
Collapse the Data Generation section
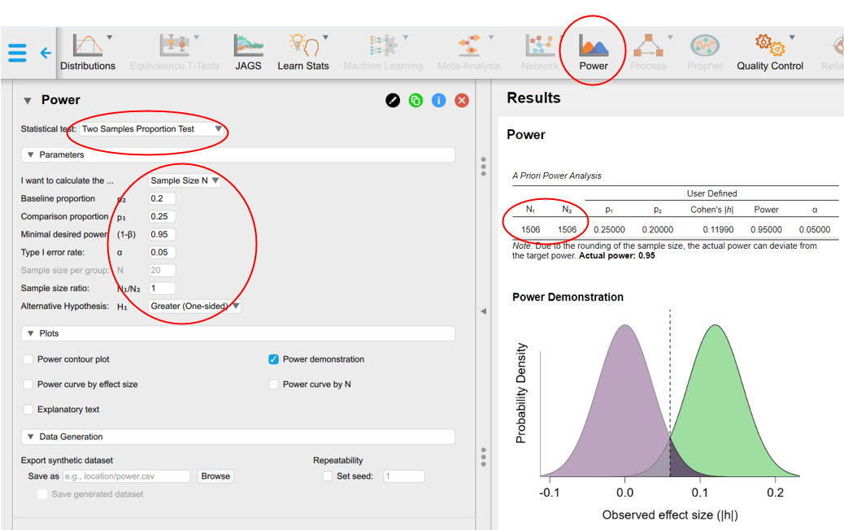coord(238,437)
